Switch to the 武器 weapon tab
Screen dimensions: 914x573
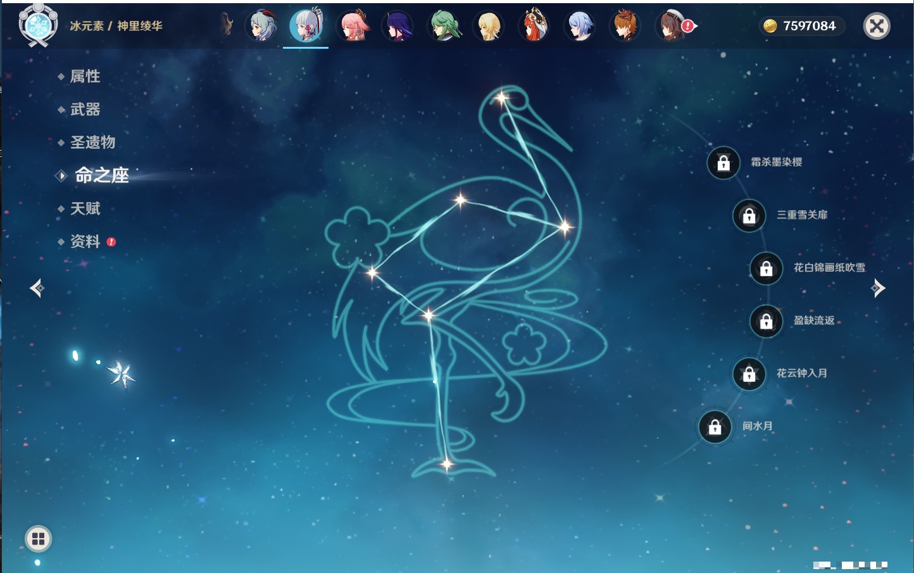(x=85, y=110)
